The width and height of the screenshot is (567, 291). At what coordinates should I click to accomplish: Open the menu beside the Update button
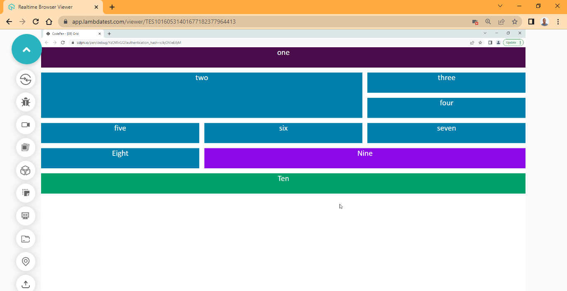coord(521,42)
